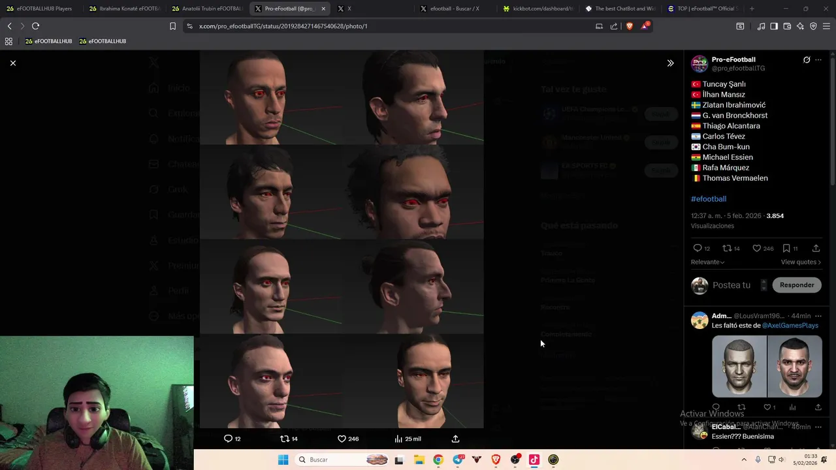Toggle the browser sidebar panel
Viewport: 836px width, 470px height.
tap(774, 26)
